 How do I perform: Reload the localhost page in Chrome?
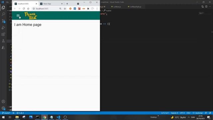tap(24, 9)
